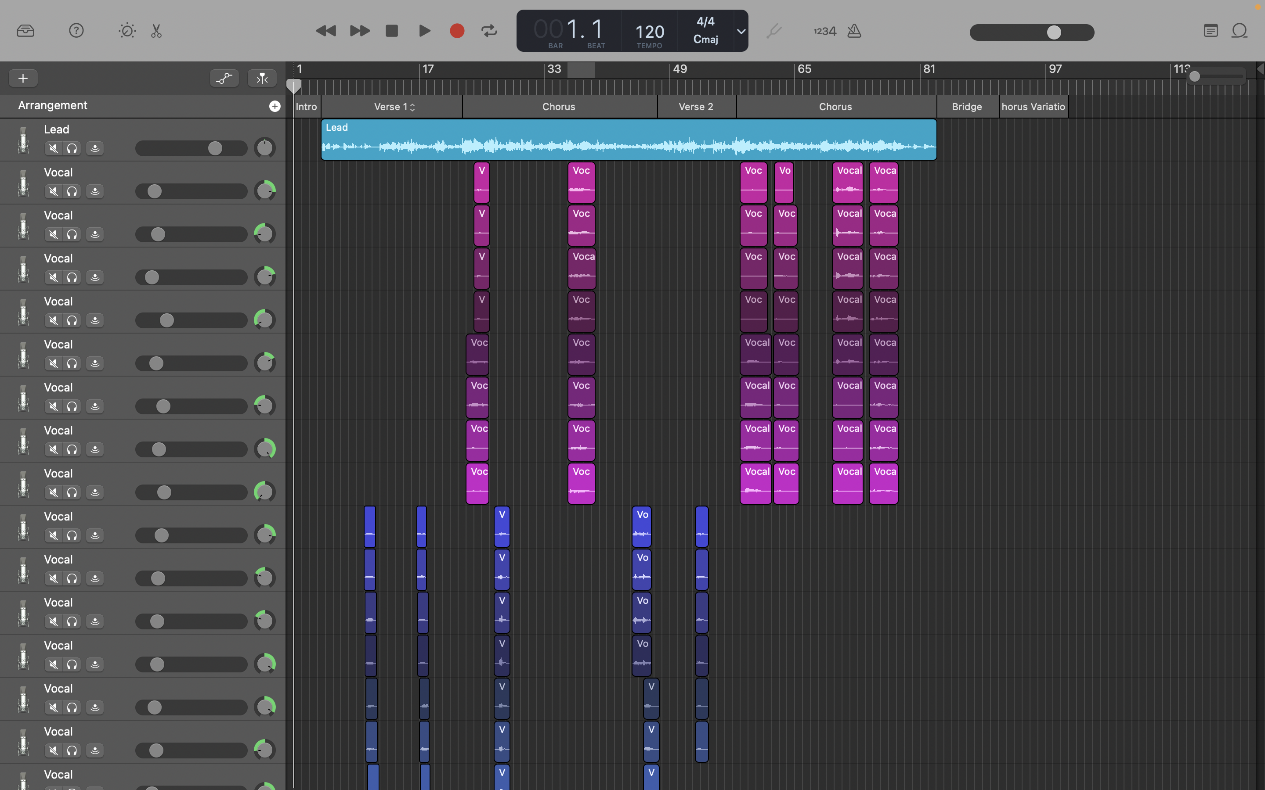Open the LCD display mode dropdown arrow
The width and height of the screenshot is (1265, 790).
coord(741,31)
